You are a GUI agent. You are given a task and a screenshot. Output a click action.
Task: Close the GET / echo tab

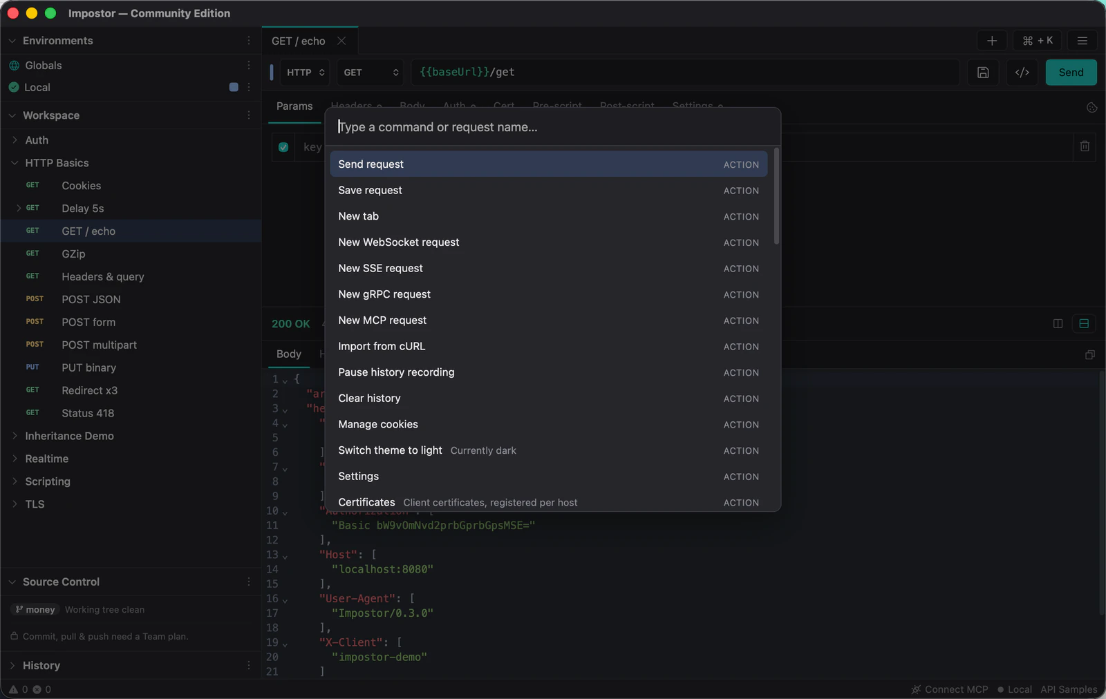[341, 41]
